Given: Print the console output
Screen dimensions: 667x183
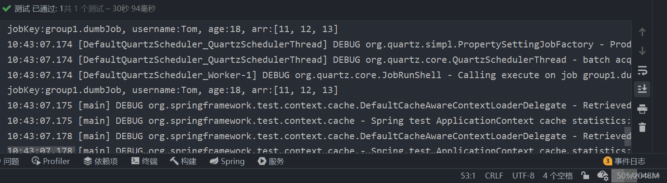Looking at the screenshot, I should pos(642,108).
